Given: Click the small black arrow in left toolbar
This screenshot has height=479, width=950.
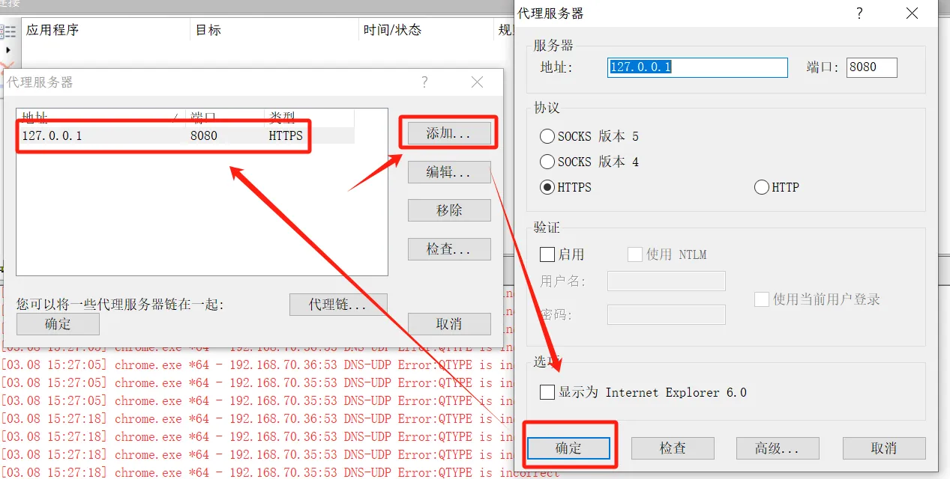Looking at the screenshot, I should [7, 51].
